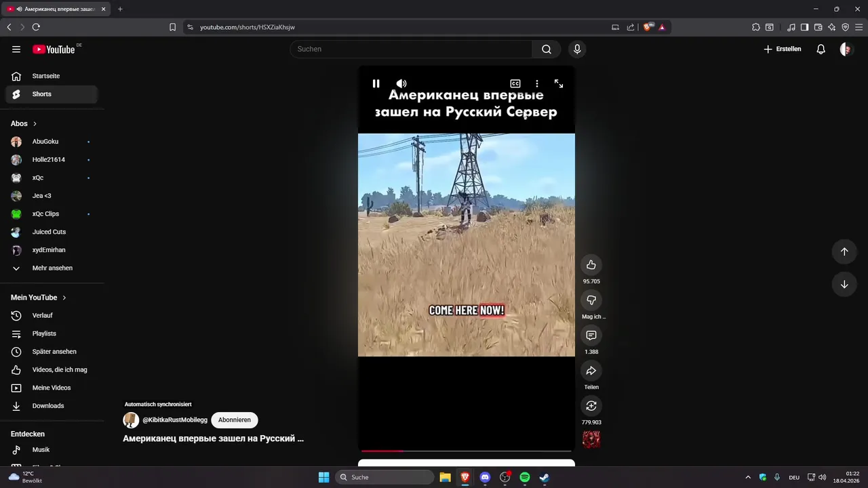Go to next Short with down arrow

[844, 284]
